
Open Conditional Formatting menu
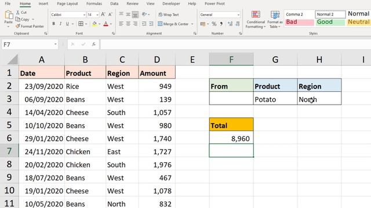(256, 20)
